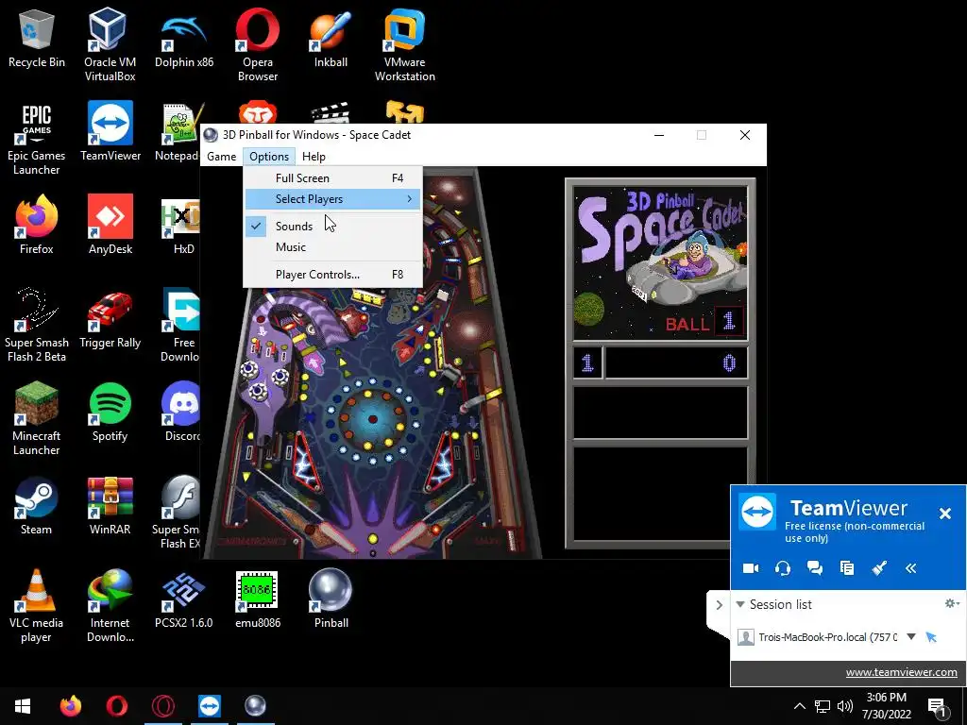The width and height of the screenshot is (967, 725).
Task: Select the VMware Workstation desktop icon
Action: click(x=404, y=44)
